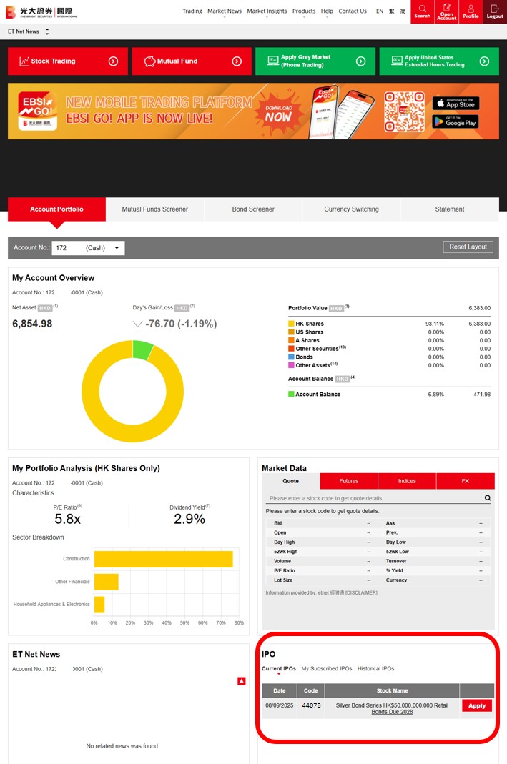Click the Apply Grey Market arrow circle icon
This screenshot has height=764, width=507.
[360, 61]
